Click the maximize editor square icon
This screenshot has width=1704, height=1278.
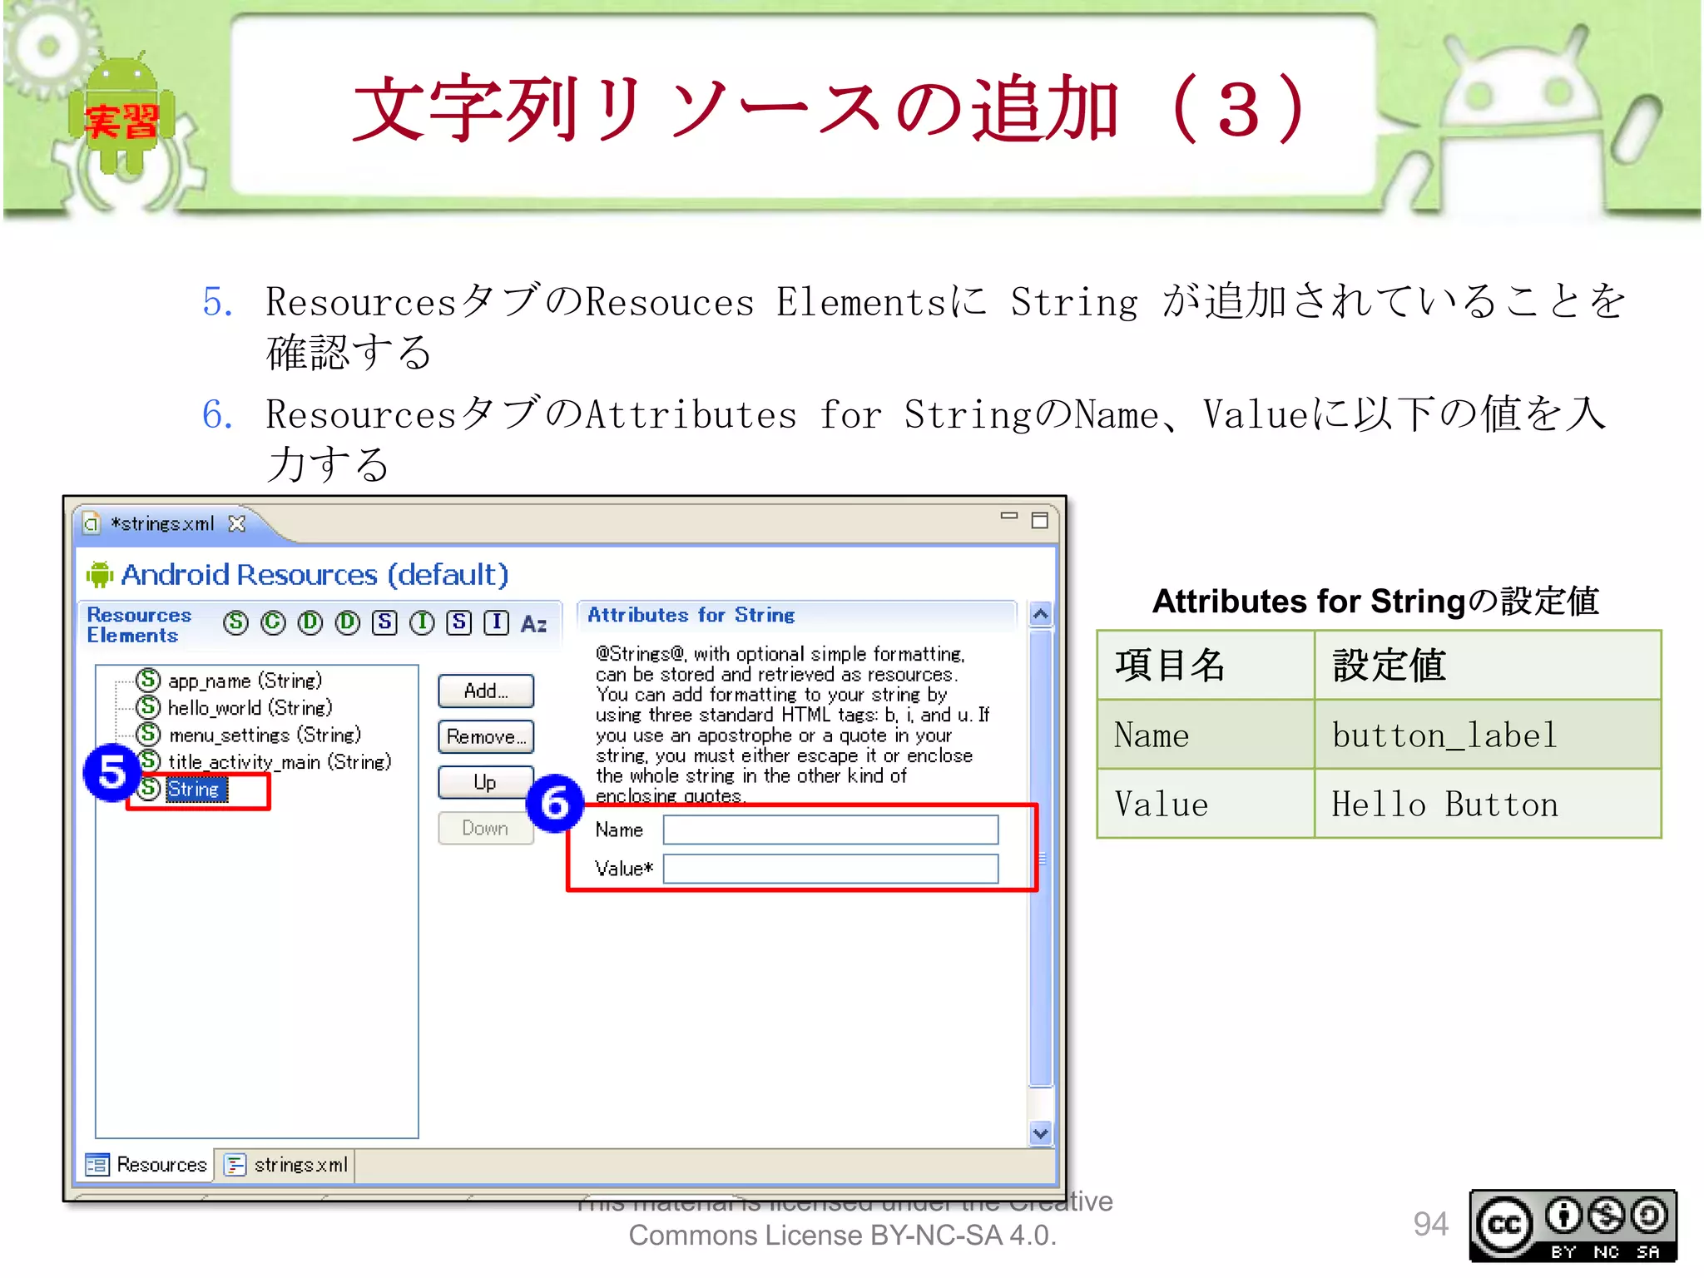pyautogui.click(x=1039, y=520)
